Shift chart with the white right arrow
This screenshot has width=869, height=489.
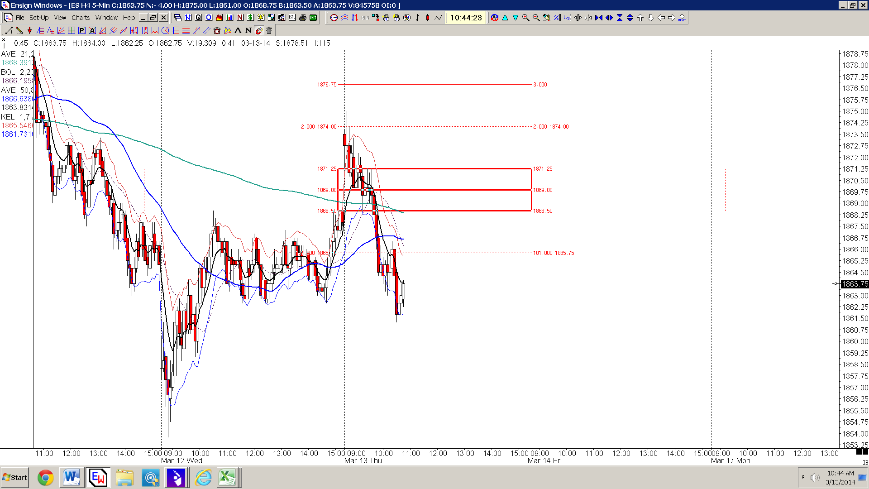pos(672,18)
